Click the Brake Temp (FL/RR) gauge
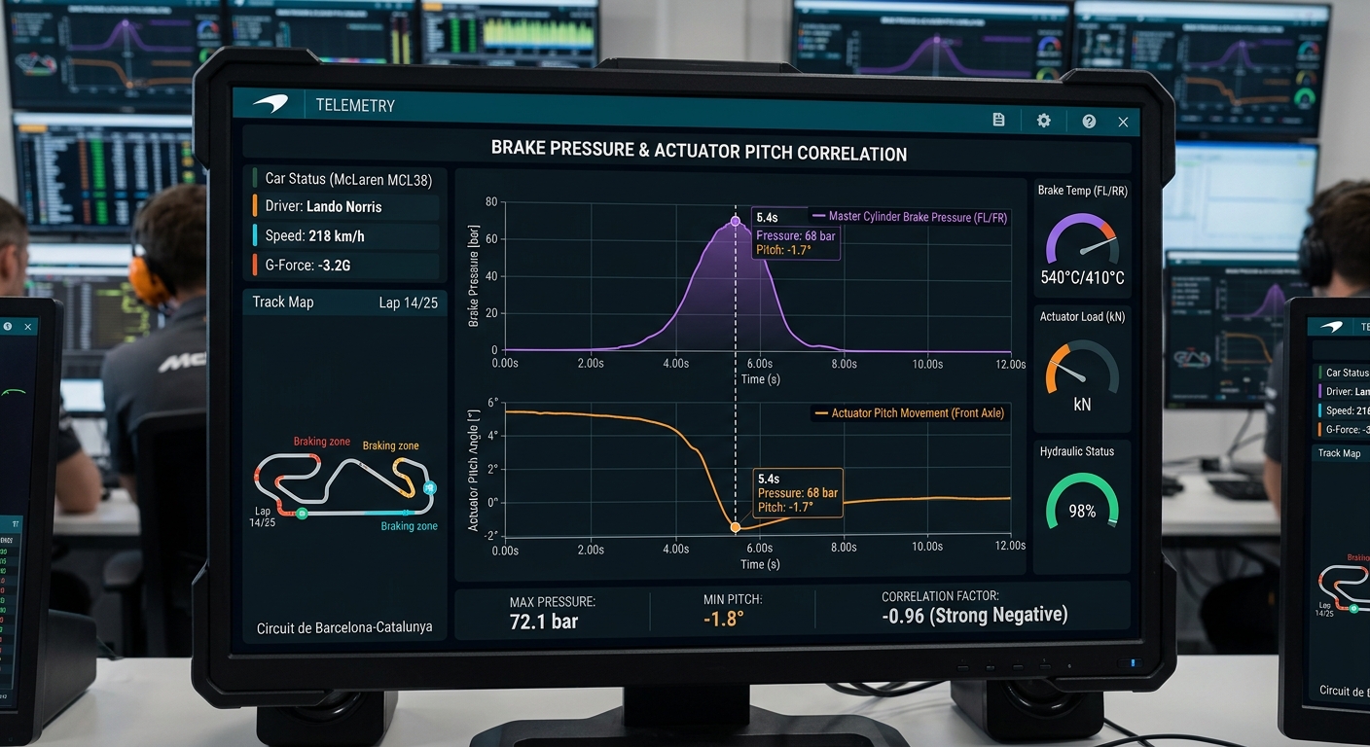 (x=1082, y=236)
